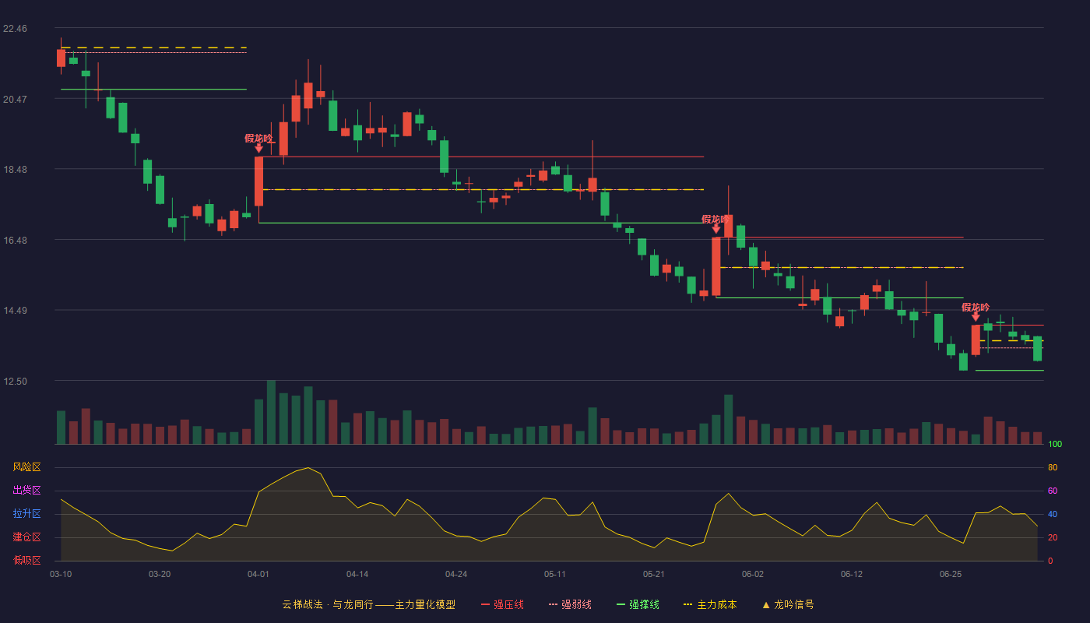Select the 风险区 zone label
The image size is (1090, 623).
pyautogui.click(x=26, y=467)
